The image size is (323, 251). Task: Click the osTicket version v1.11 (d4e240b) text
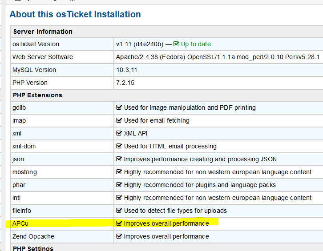[x=141, y=44]
